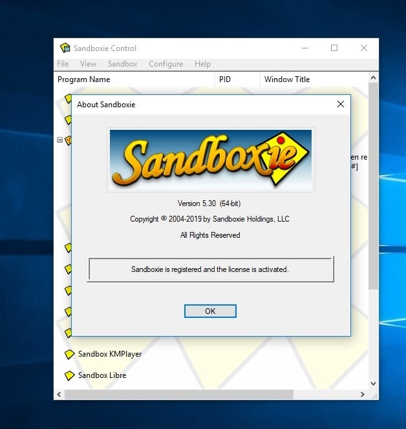The height and width of the screenshot is (429, 406).
Task: Click horizontal scrollbar right arrow
Action: point(363,394)
